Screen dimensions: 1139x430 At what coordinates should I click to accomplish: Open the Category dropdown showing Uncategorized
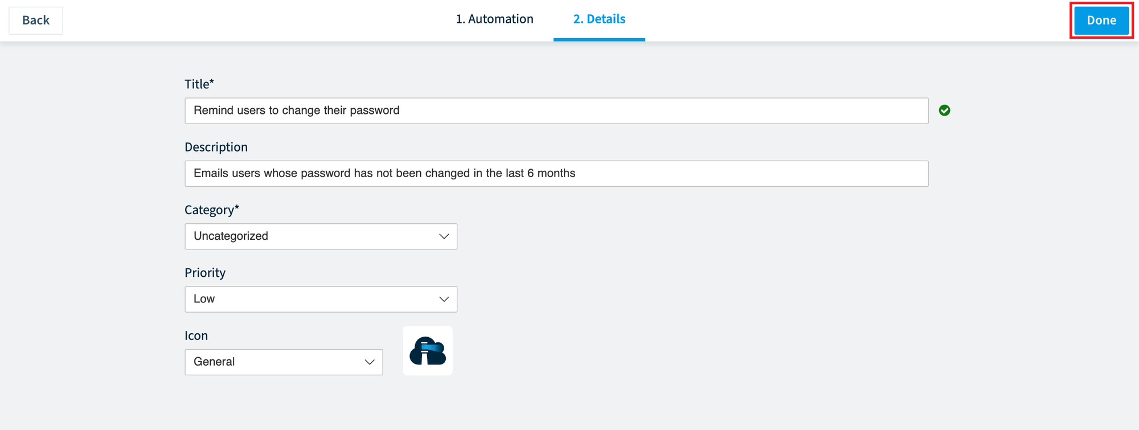pos(321,236)
